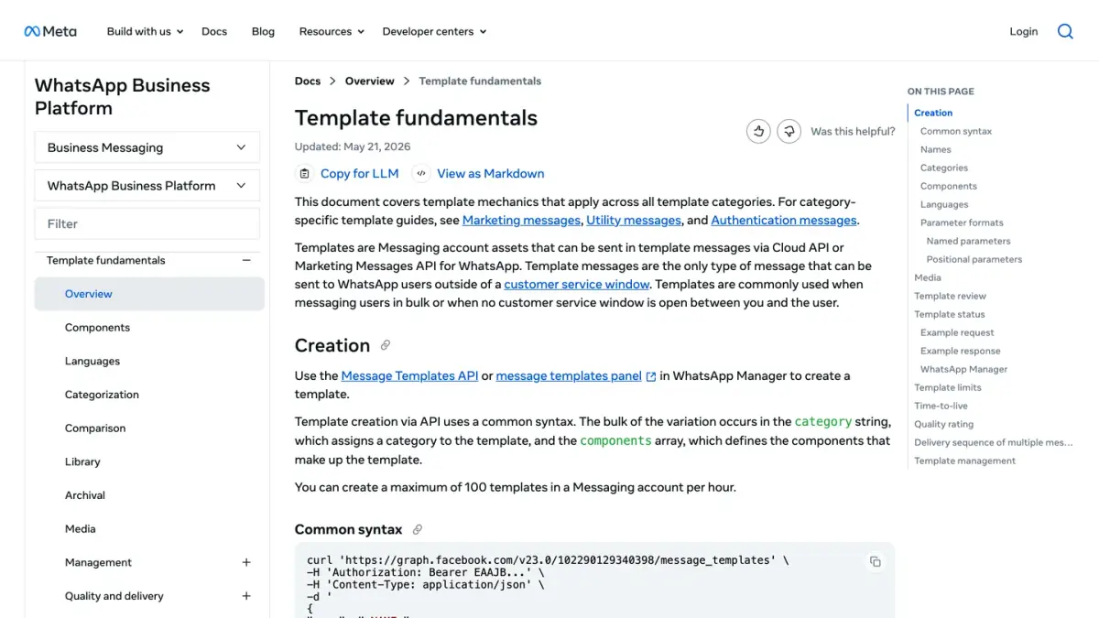
Task: Open the Message Templates API link
Action: [x=409, y=375]
